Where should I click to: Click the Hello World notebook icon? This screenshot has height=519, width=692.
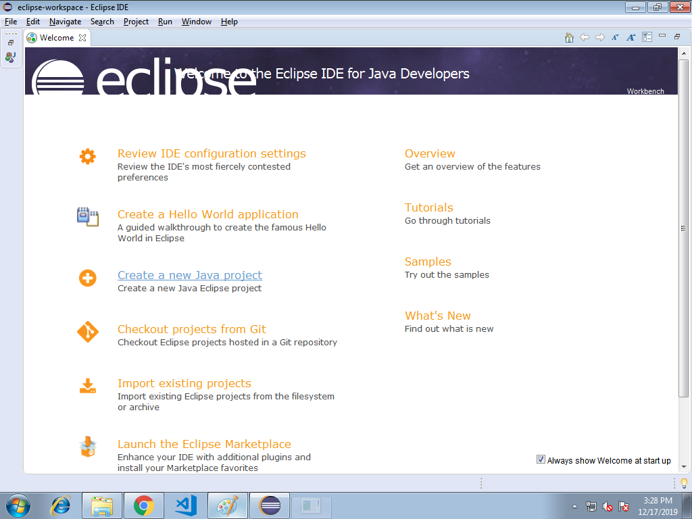[x=87, y=217]
